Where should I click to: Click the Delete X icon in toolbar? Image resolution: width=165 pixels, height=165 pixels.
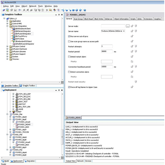[47, 10]
